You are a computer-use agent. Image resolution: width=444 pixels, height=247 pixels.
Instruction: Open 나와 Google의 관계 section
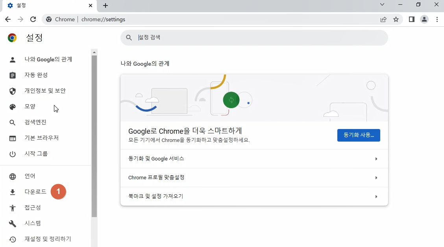point(48,59)
